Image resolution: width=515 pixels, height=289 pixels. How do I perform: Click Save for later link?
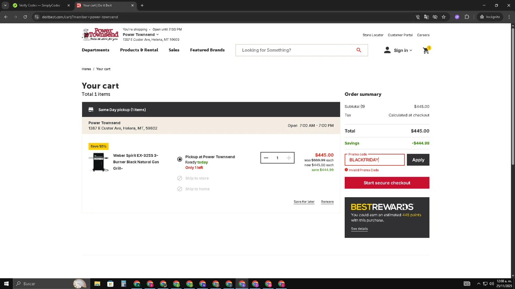click(304, 202)
